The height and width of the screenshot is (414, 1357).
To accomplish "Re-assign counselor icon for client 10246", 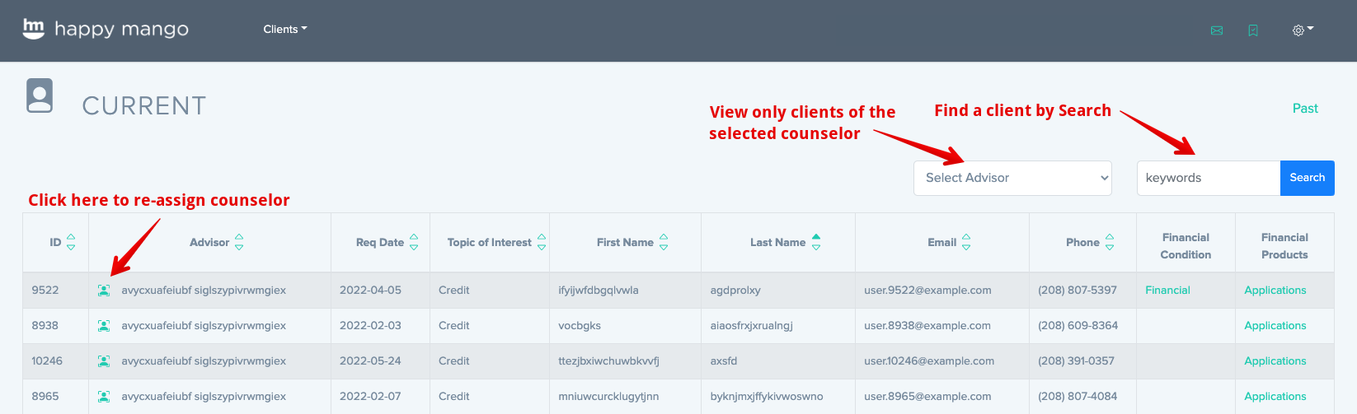I will click(x=104, y=361).
